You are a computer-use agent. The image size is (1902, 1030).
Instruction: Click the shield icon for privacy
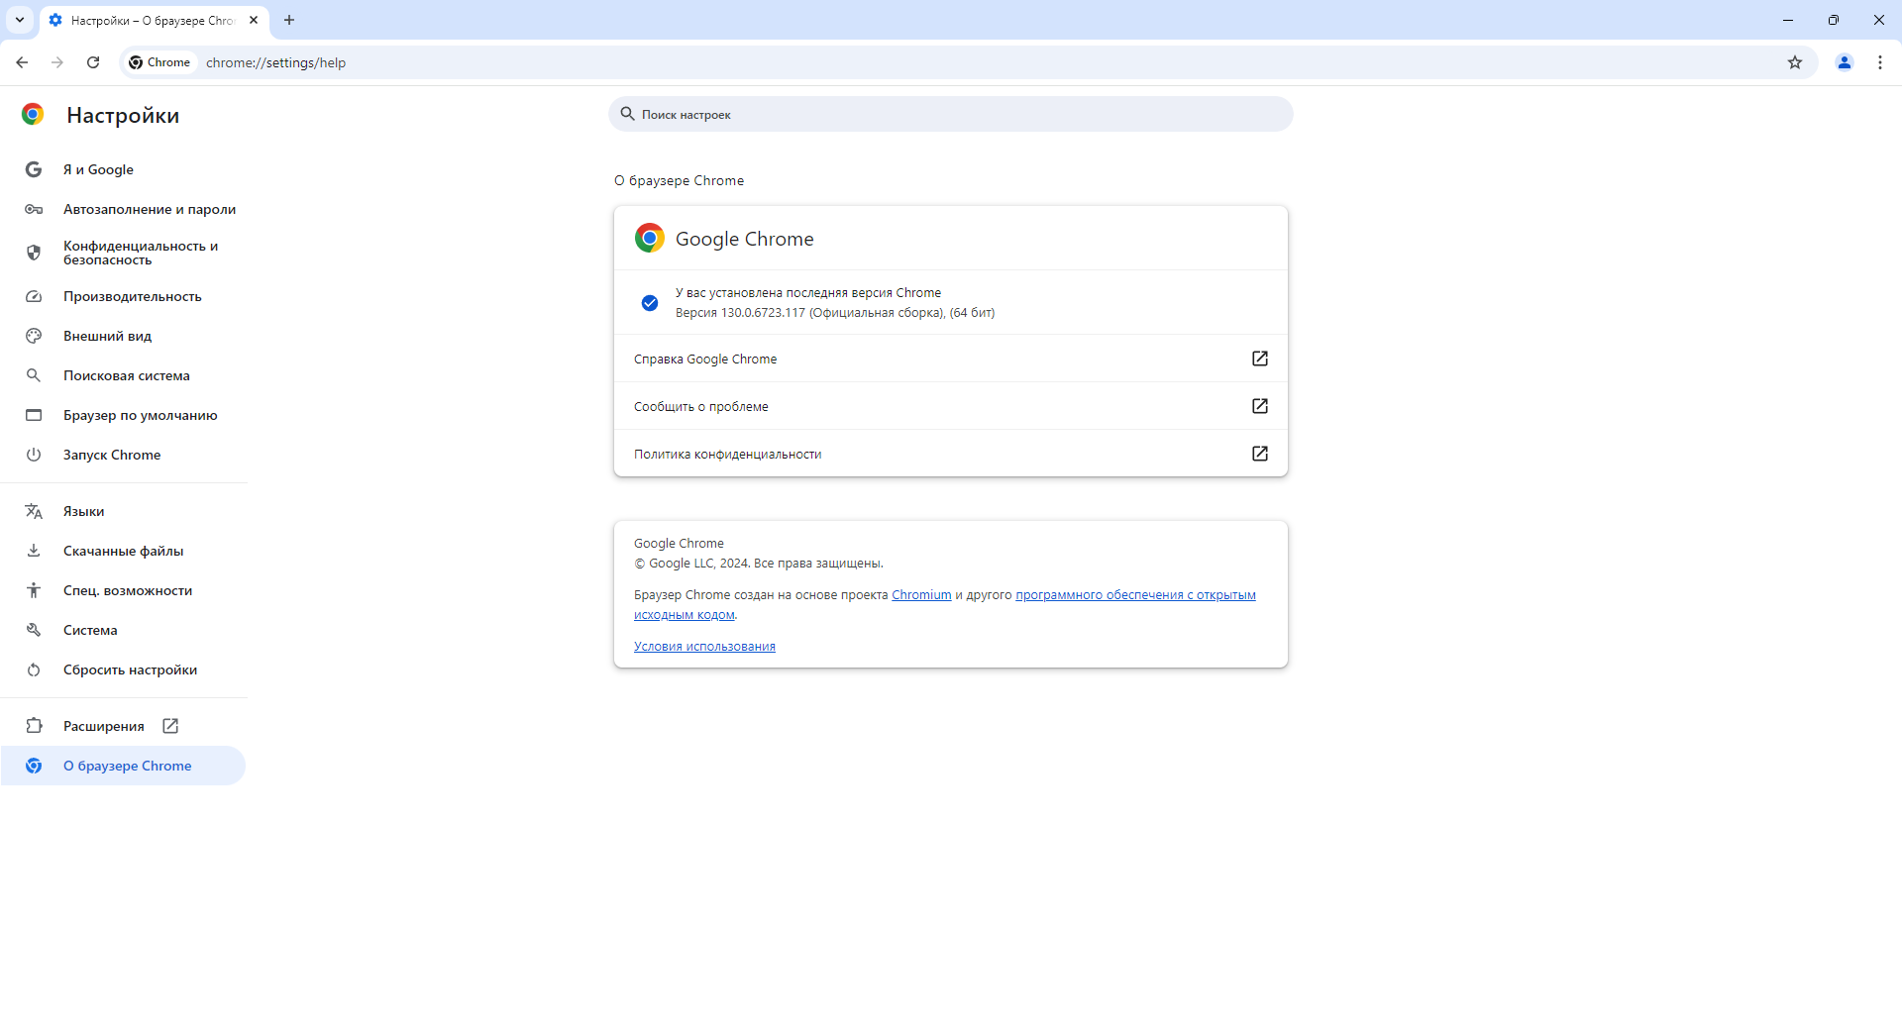(x=34, y=253)
